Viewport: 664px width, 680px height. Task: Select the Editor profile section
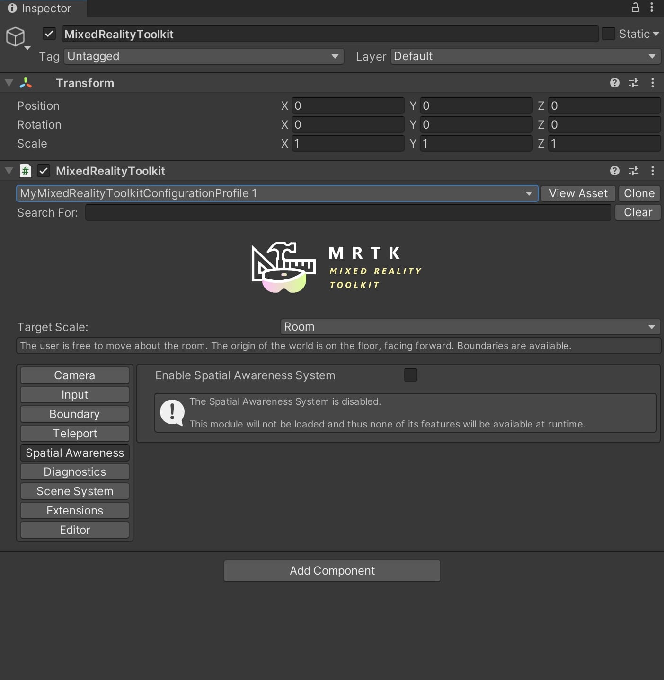[75, 530]
